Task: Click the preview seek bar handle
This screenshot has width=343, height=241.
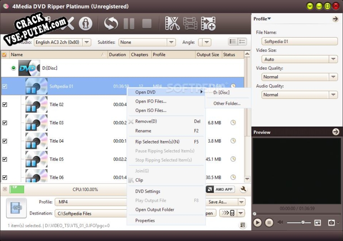Action: point(254,214)
